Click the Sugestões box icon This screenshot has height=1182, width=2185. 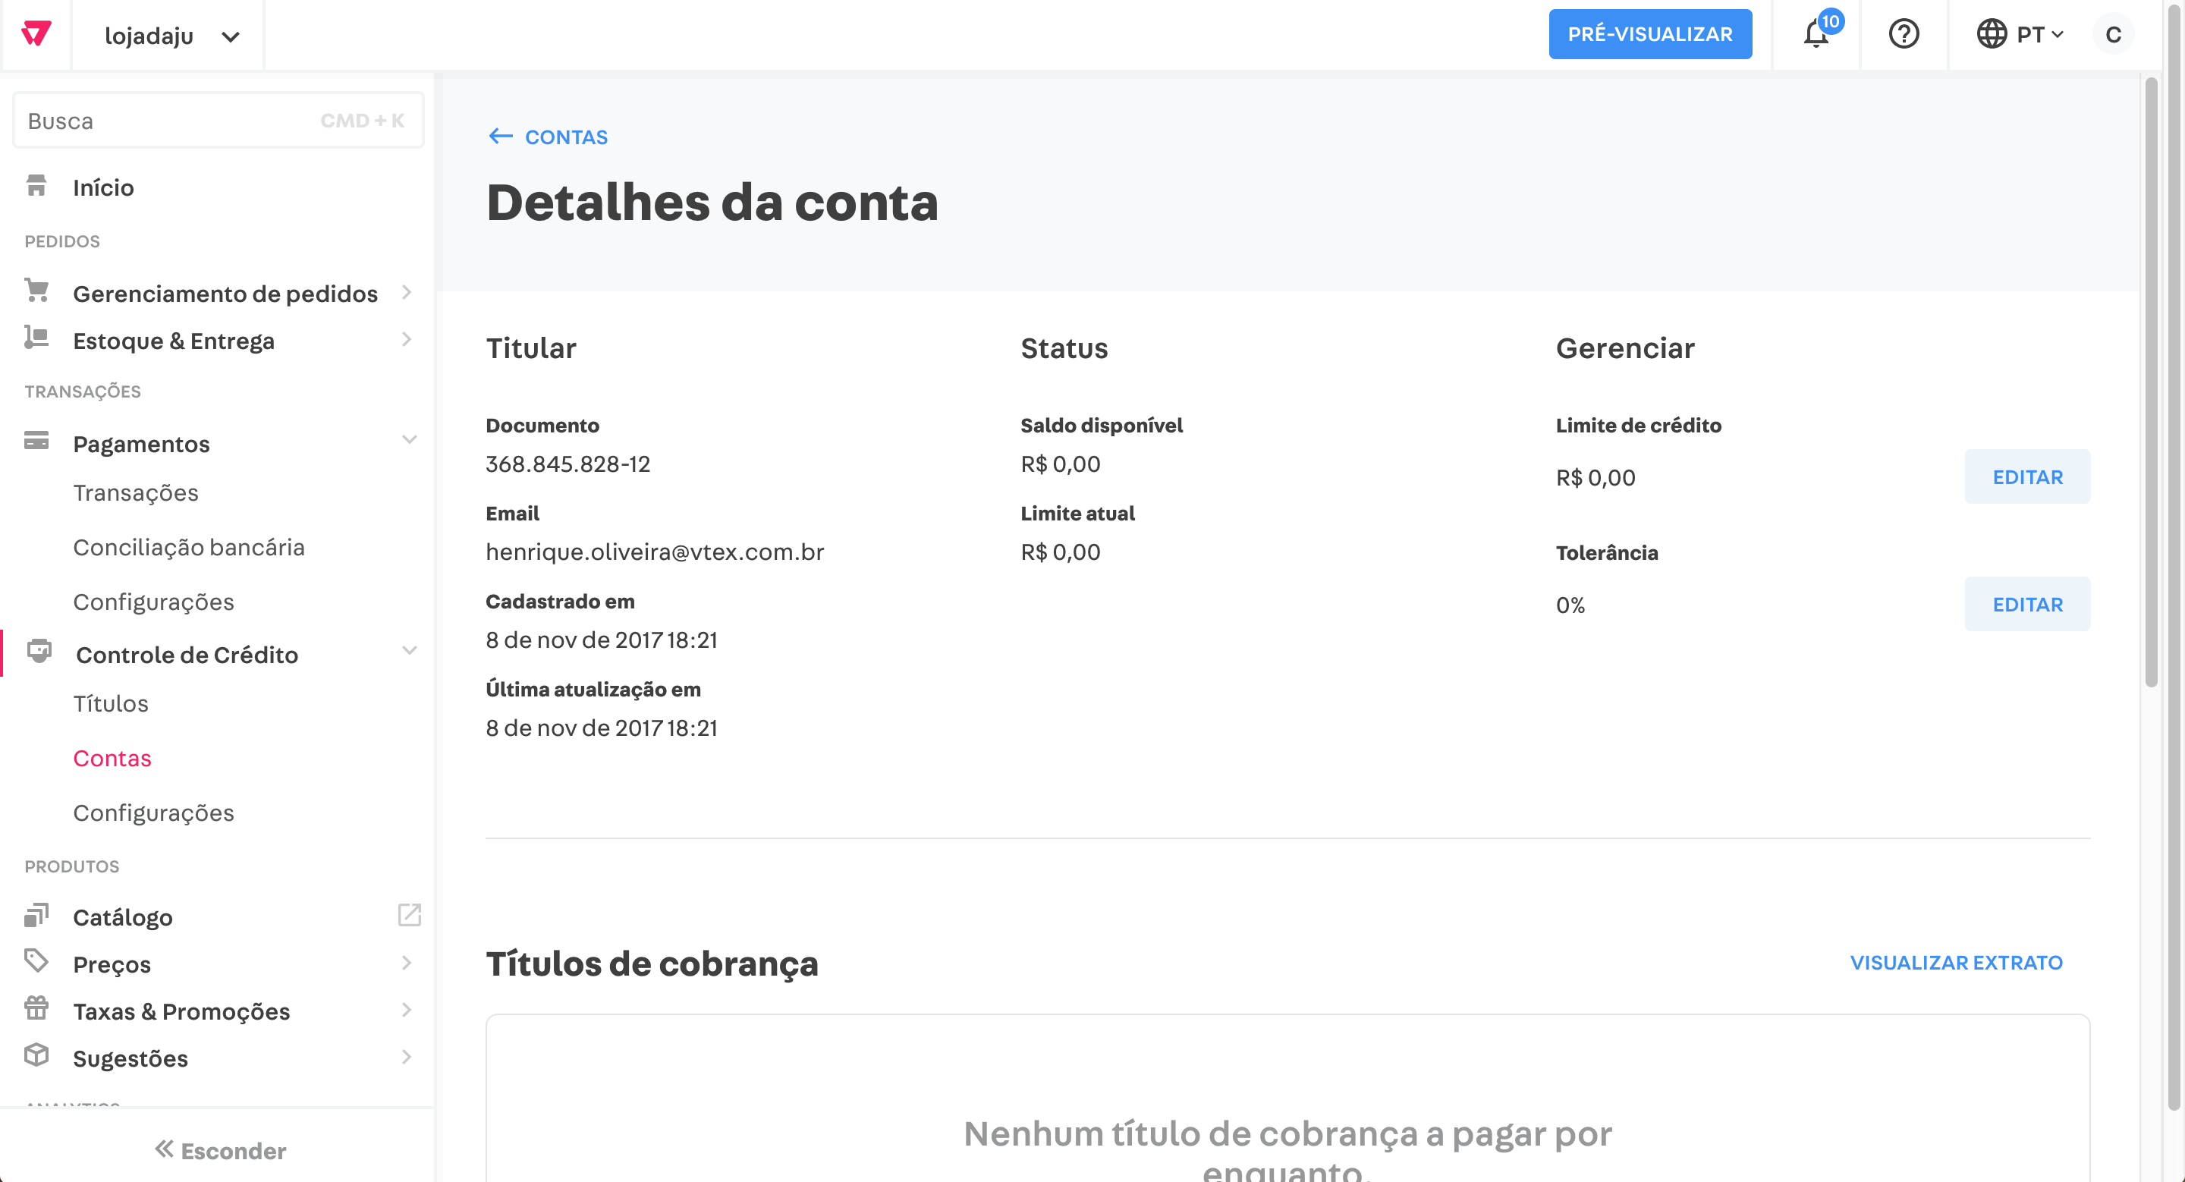coord(36,1055)
